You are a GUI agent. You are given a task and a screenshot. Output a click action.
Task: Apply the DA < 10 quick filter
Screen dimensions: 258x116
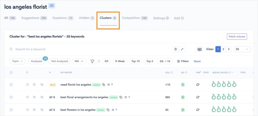165,61
